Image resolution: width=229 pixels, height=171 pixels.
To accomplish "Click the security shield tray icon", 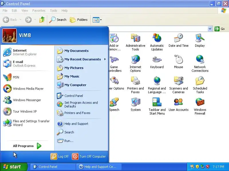I will 198,167.
